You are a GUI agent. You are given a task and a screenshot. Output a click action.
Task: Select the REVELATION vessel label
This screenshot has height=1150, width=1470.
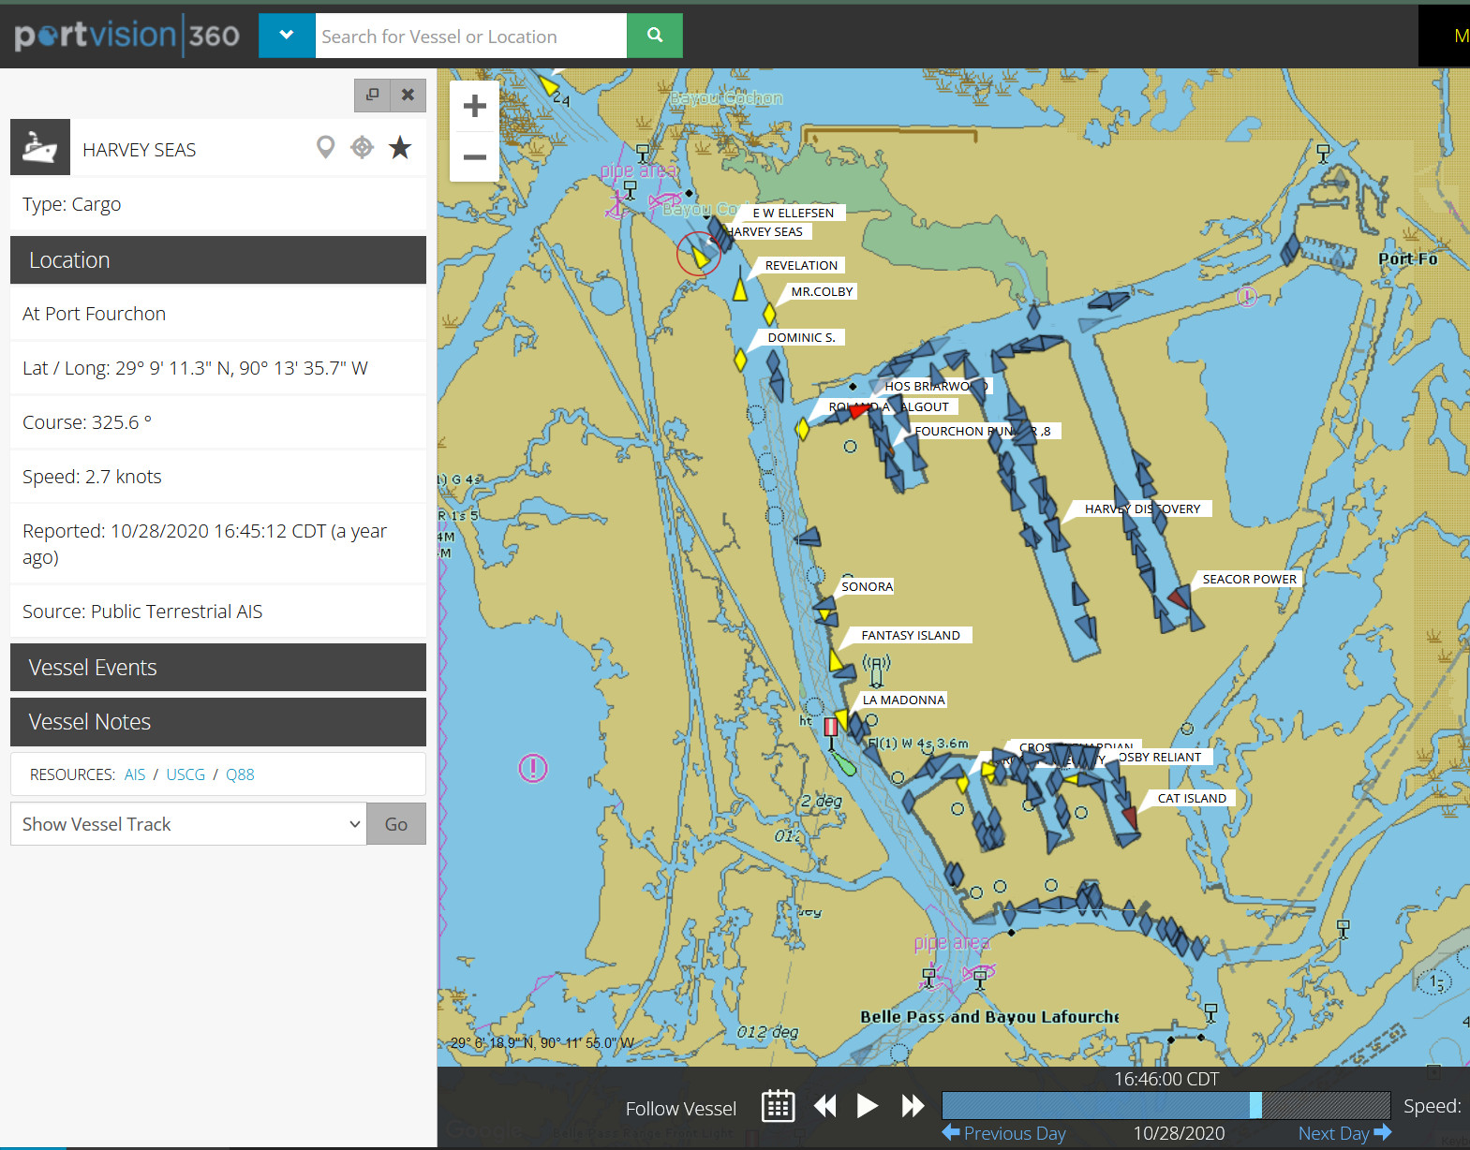[x=801, y=265]
